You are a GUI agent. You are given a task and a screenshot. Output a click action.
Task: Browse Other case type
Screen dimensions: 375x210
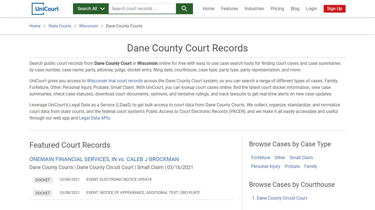coord(280,158)
